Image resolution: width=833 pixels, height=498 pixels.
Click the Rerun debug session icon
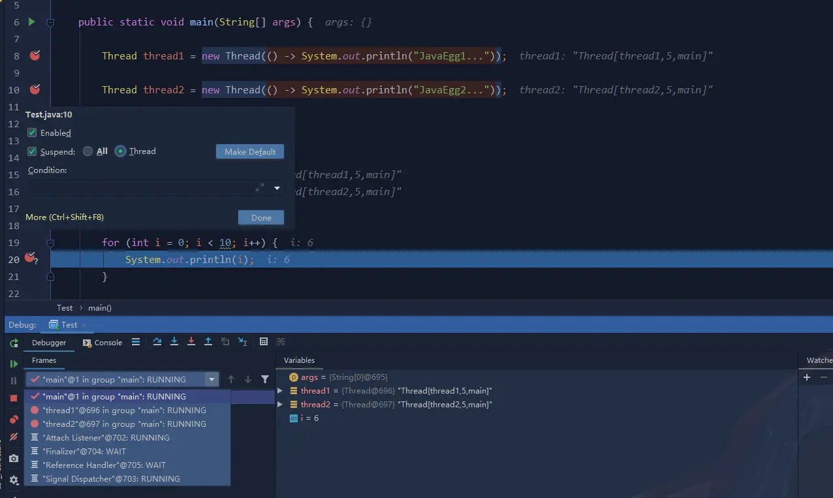click(x=13, y=343)
